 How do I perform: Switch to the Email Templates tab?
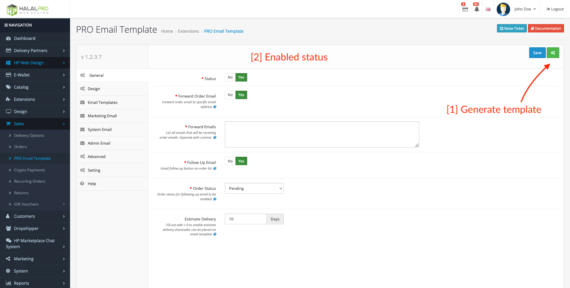coord(103,102)
